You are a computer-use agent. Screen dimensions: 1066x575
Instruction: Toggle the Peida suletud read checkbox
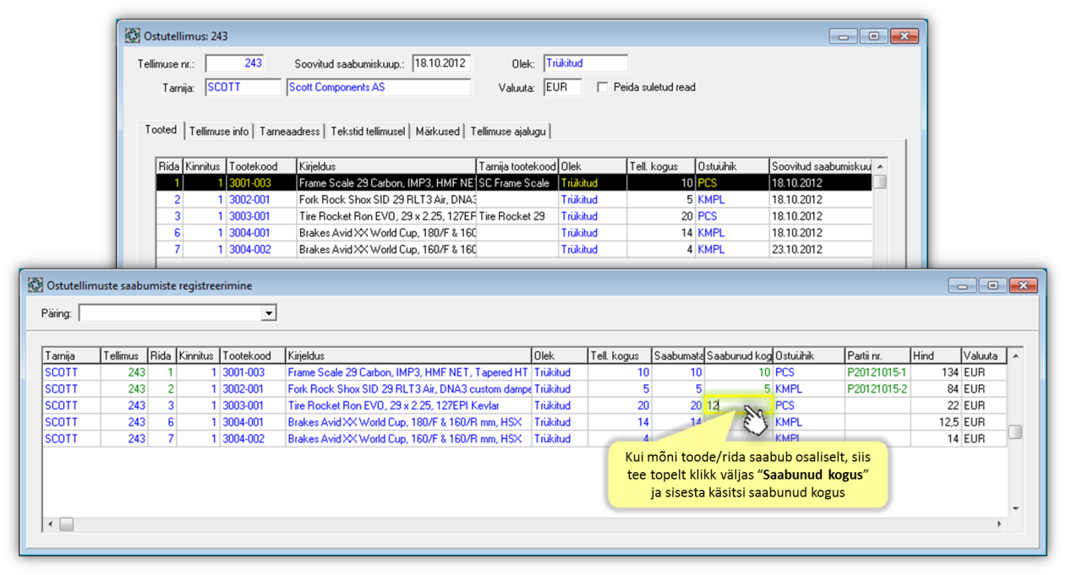[x=602, y=87]
